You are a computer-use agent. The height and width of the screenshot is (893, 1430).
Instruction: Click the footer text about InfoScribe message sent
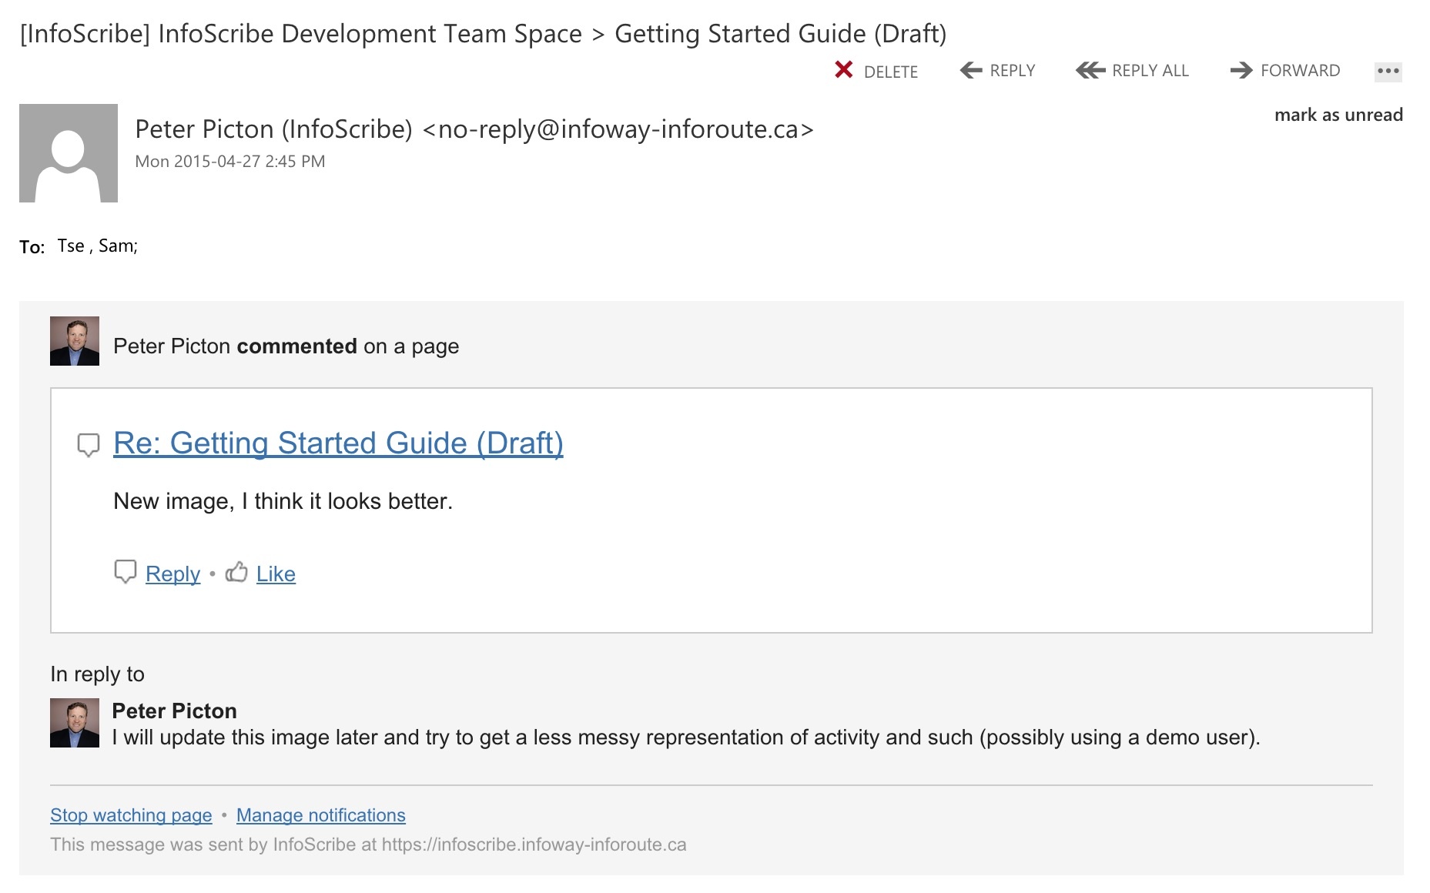tap(368, 845)
